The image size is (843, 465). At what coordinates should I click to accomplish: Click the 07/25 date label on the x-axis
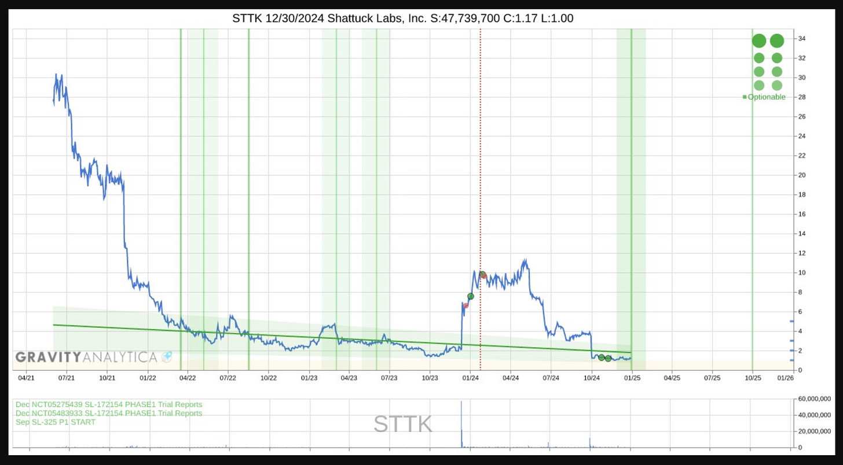pyautogui.click(x=712, y=378)
